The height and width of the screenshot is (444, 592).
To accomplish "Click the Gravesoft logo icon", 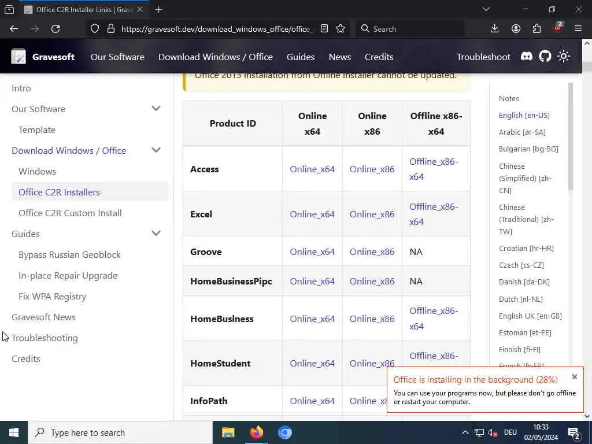I will [18, 57].
